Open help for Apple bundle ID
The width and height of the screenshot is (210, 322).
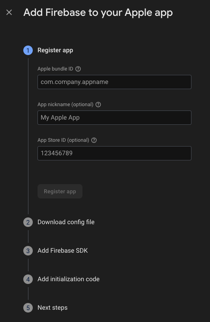[78, 69]
